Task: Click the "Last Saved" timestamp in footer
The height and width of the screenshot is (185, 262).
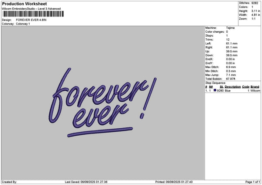Action: coord(86,182)
